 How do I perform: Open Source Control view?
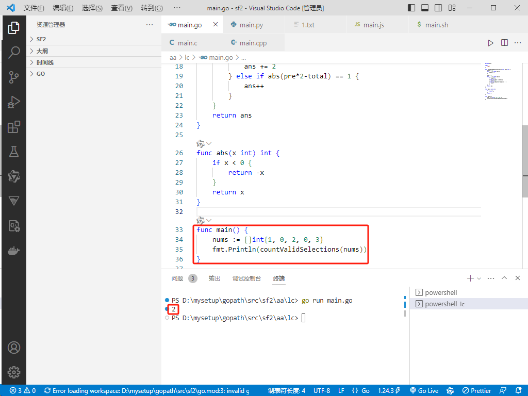tap(14, 77)
